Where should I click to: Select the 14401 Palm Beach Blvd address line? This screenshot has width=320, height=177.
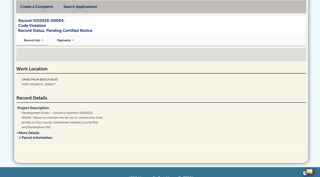pos(40,79)
